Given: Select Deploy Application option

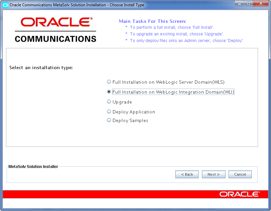Looking at the screenshot, I should coord(109,111).
